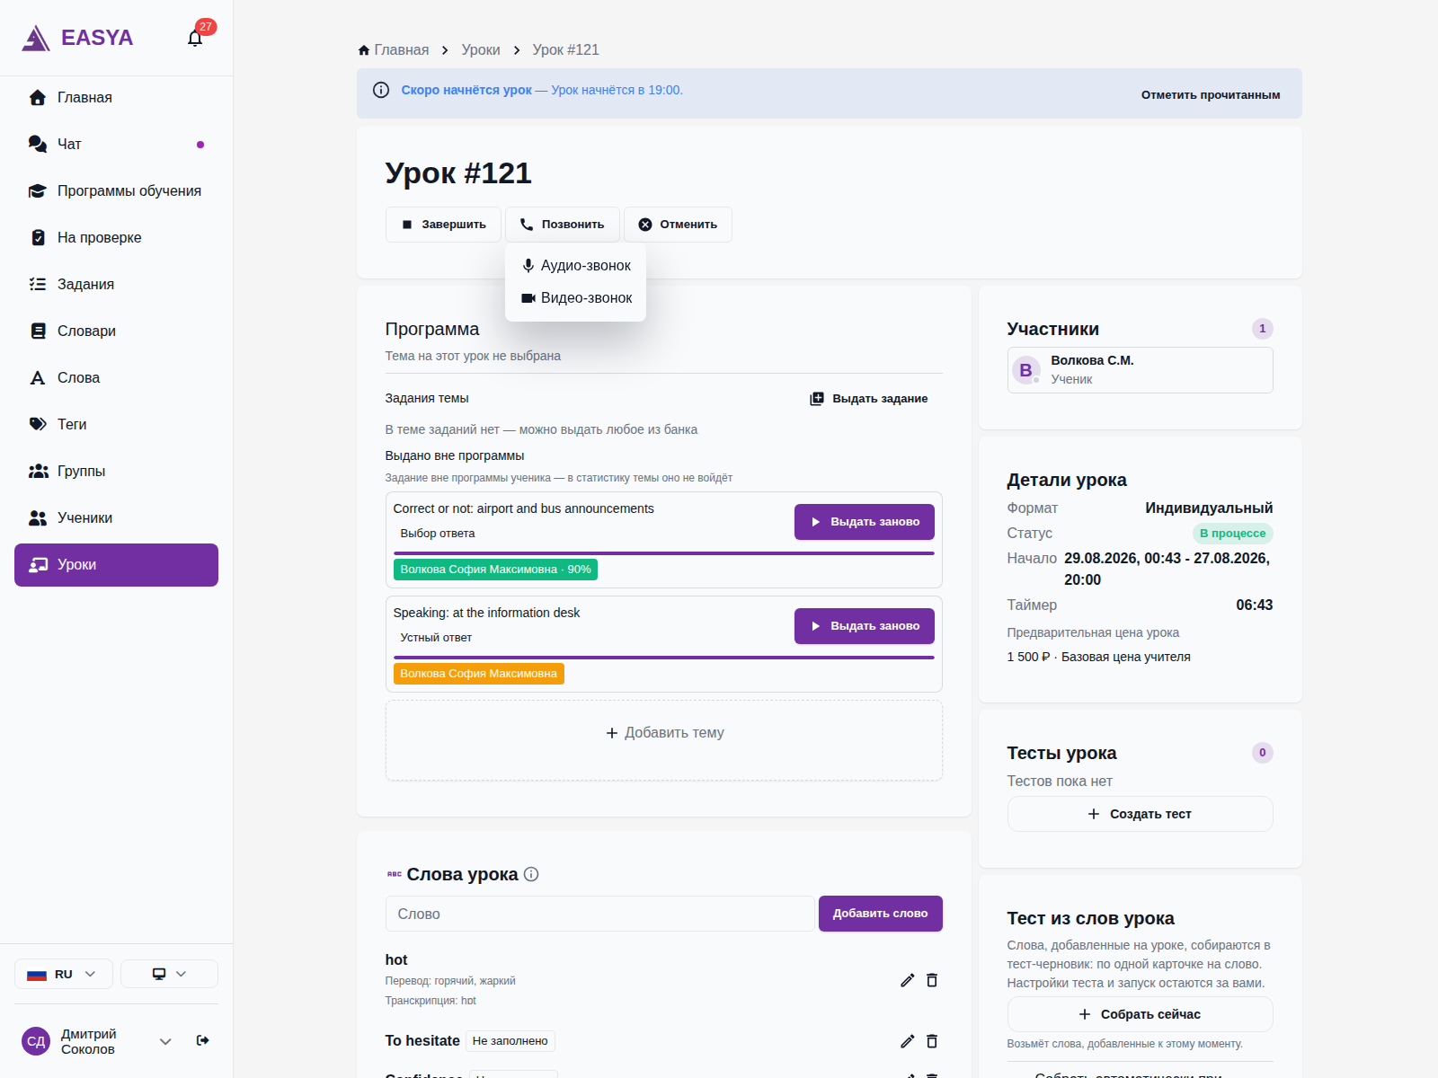Open Чат in the sidebar
The width and height of the screenshot is (1438, 1078).
click(116, 145)
